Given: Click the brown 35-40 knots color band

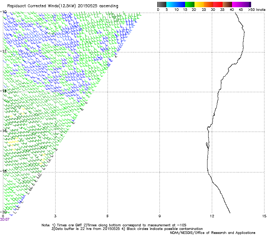Looking at the screenshot, I should pos(227,4).
